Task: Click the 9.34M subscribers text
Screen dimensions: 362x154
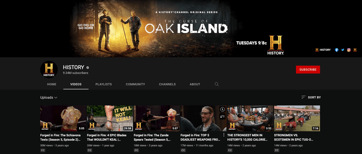Action: (x=76, y=73)
